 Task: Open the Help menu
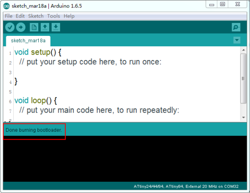69,16
